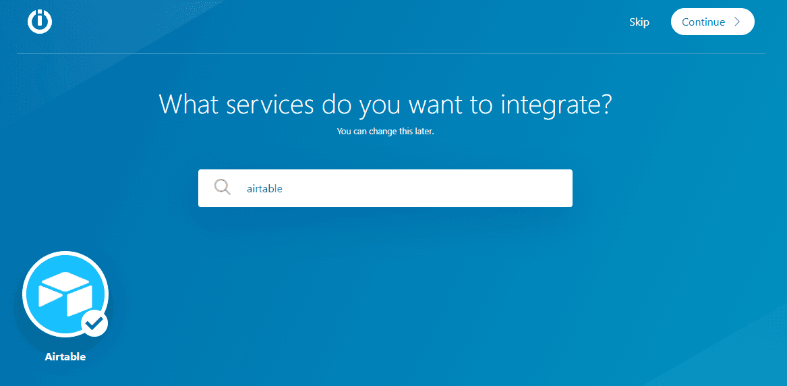Click the Integromat logo in the header
The width and height of the screenshot is (787, 386).
(x=40, y=22)
